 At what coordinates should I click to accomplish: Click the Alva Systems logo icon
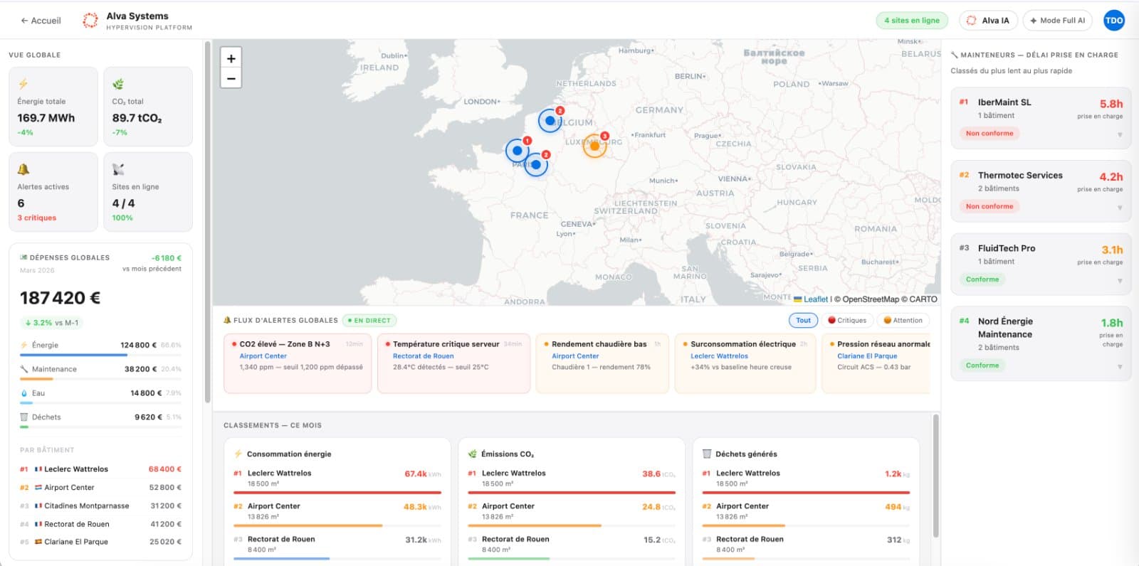point(90,21)
